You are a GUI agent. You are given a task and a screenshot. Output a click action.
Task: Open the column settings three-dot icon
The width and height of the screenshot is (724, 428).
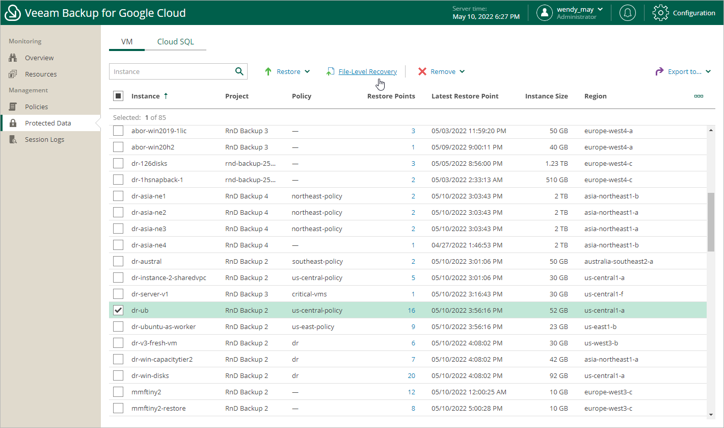(x=699, y=96)
